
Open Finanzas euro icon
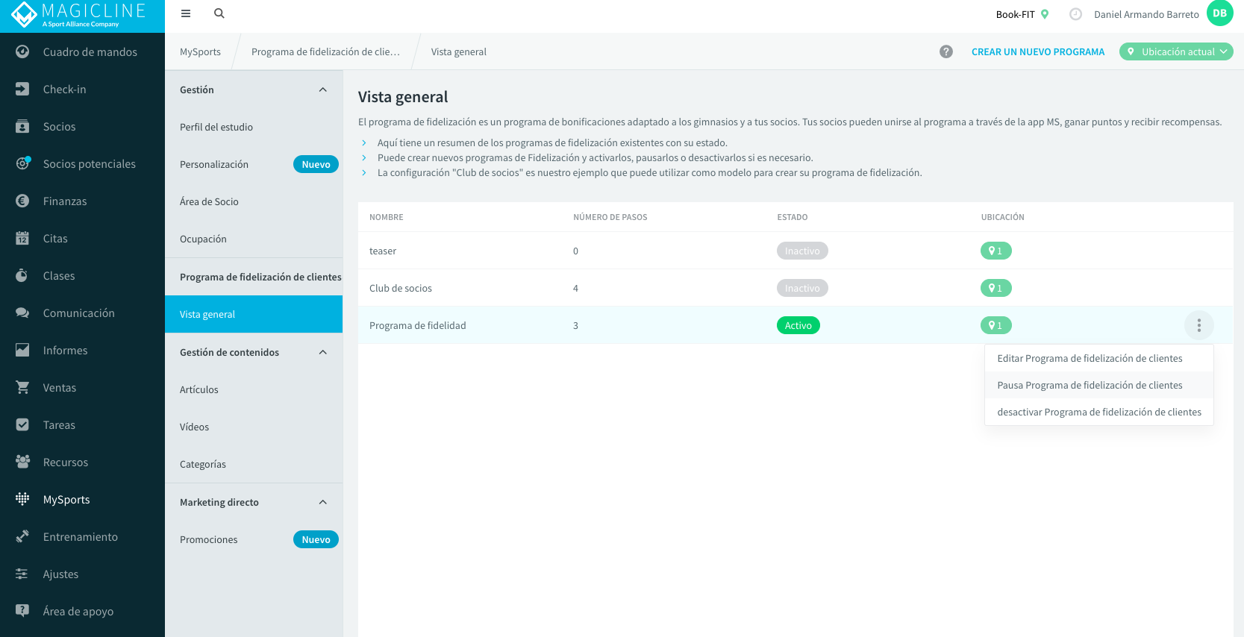(x=22, y=201)
